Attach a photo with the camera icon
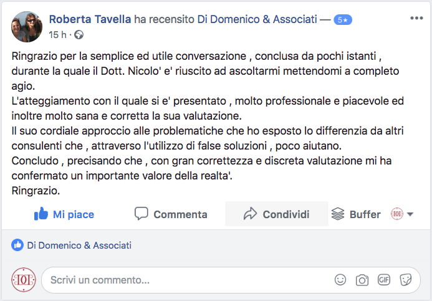The height and width of the screenshot is (301, 432). 362,280
